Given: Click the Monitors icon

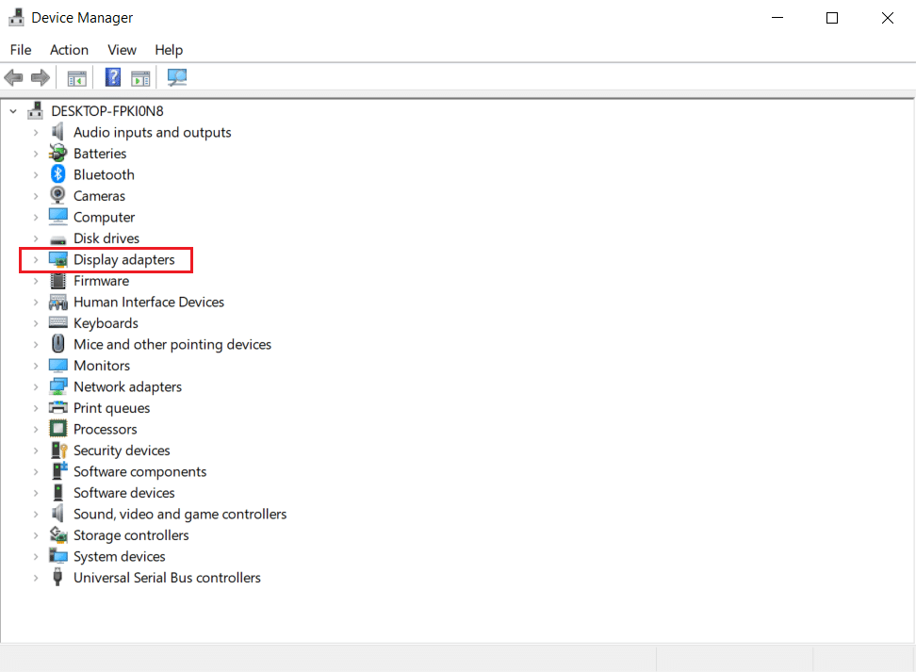Looking at the screenshot, I should (x=57, y=366).
